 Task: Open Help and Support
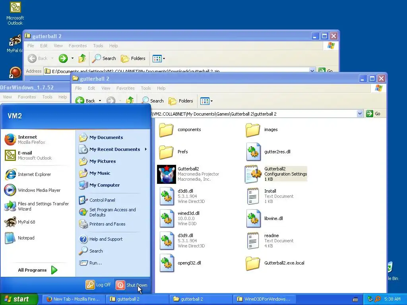pyautogui.click(x=101, y=239)
